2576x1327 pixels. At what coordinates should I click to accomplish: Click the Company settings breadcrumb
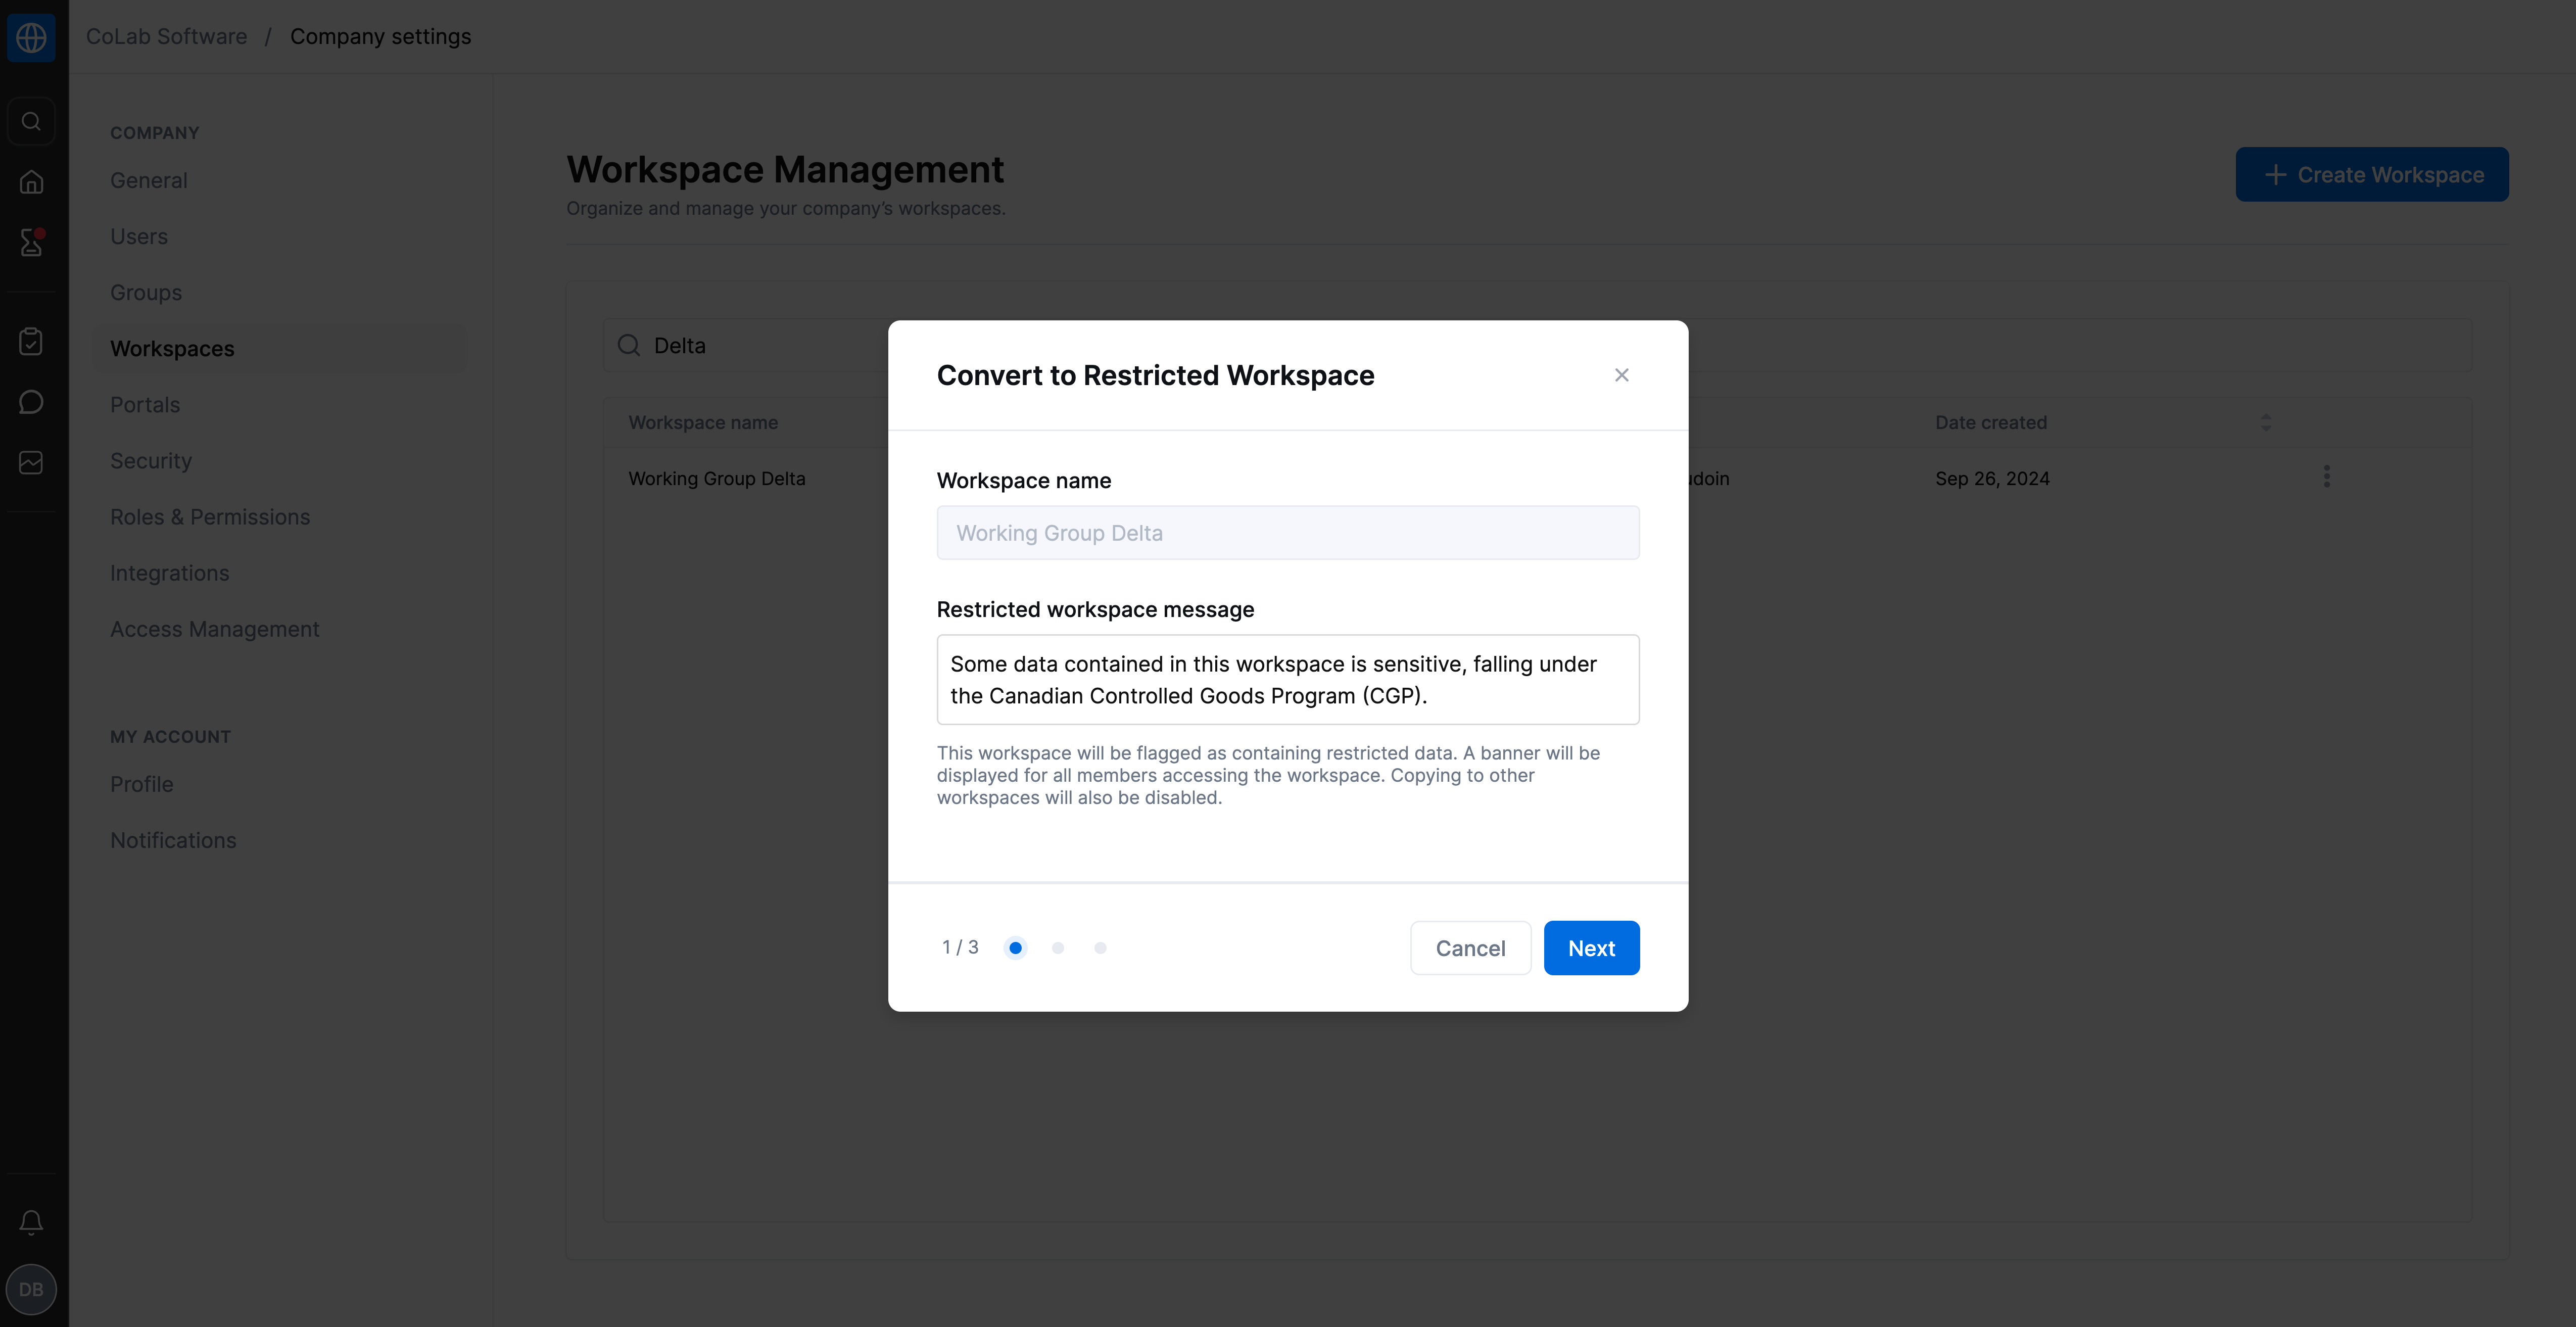(x=380, y=36)
